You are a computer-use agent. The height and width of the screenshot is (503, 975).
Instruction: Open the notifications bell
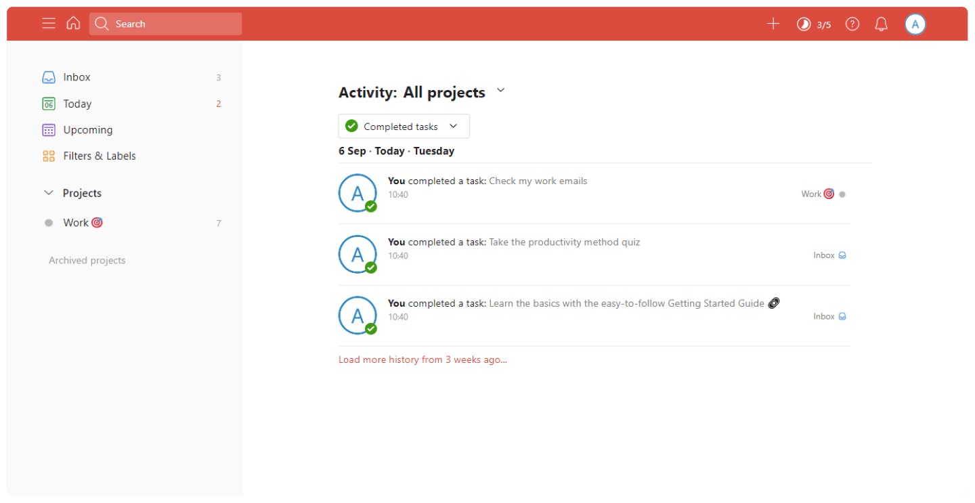pos(881,24)
